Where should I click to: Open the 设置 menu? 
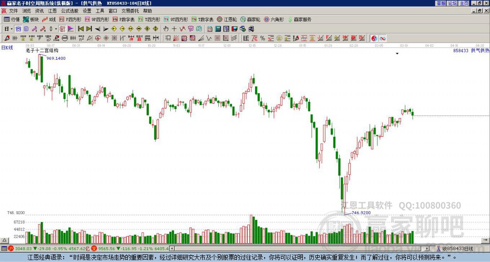(x=87, y=11)
